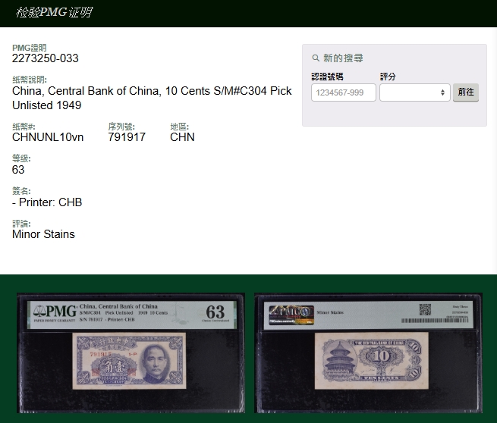The width and height of the screenshot is (497, 423).
Task: Click the 序列號 field label
Action: (x=121, y=127)
